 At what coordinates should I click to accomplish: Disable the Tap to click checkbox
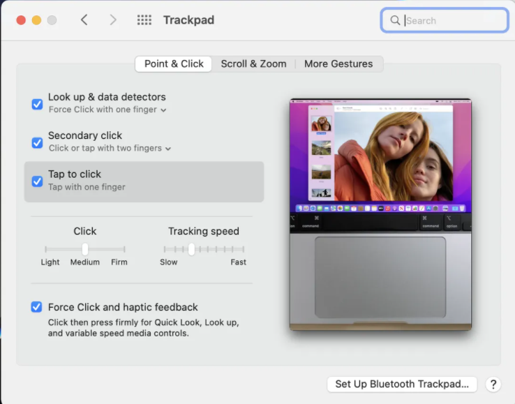(x=37, y=181)
